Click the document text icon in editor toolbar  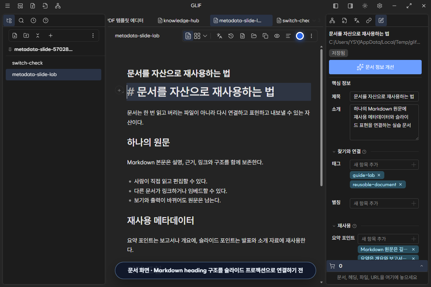click(242, 36)
